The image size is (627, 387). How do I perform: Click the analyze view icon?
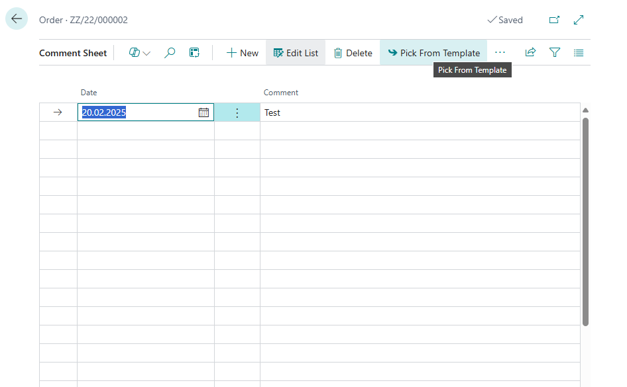(194, 53)
